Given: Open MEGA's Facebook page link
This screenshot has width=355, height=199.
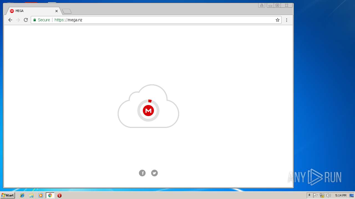Looking at the screenshot, I should pos(142,173).
